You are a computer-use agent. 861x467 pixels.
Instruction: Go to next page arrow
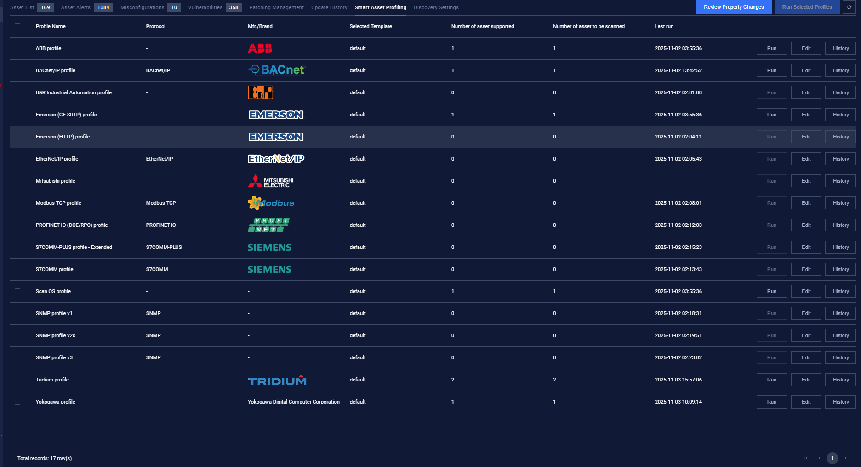pyautogui.click(x=845, y=458)
